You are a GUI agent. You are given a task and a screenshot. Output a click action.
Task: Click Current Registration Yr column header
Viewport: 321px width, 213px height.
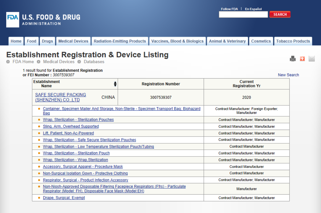[x=246, y=84]
